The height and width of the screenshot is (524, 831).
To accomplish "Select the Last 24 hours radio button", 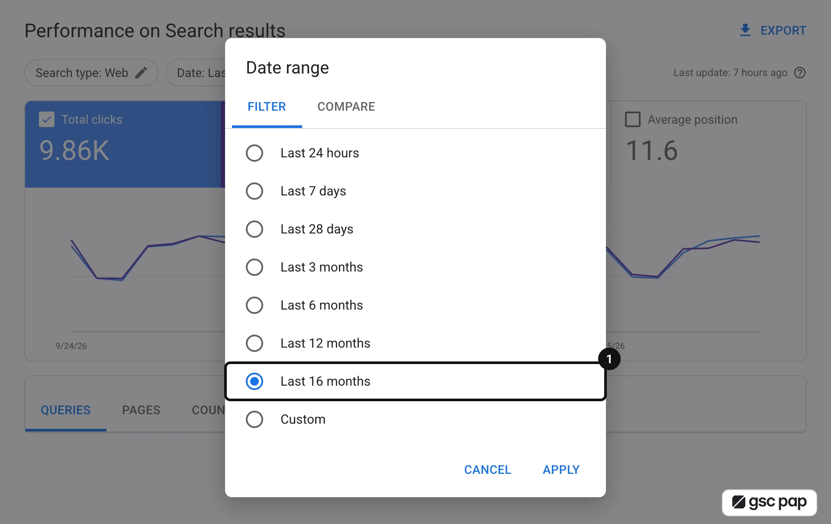I will click(254, 153).
